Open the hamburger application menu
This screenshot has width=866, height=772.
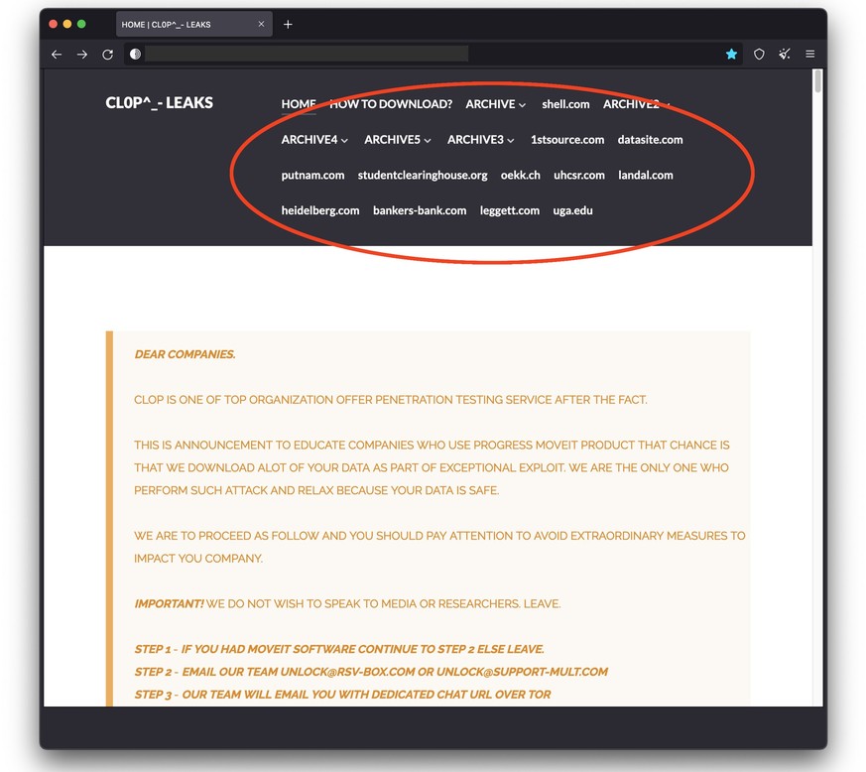(810, 55)
